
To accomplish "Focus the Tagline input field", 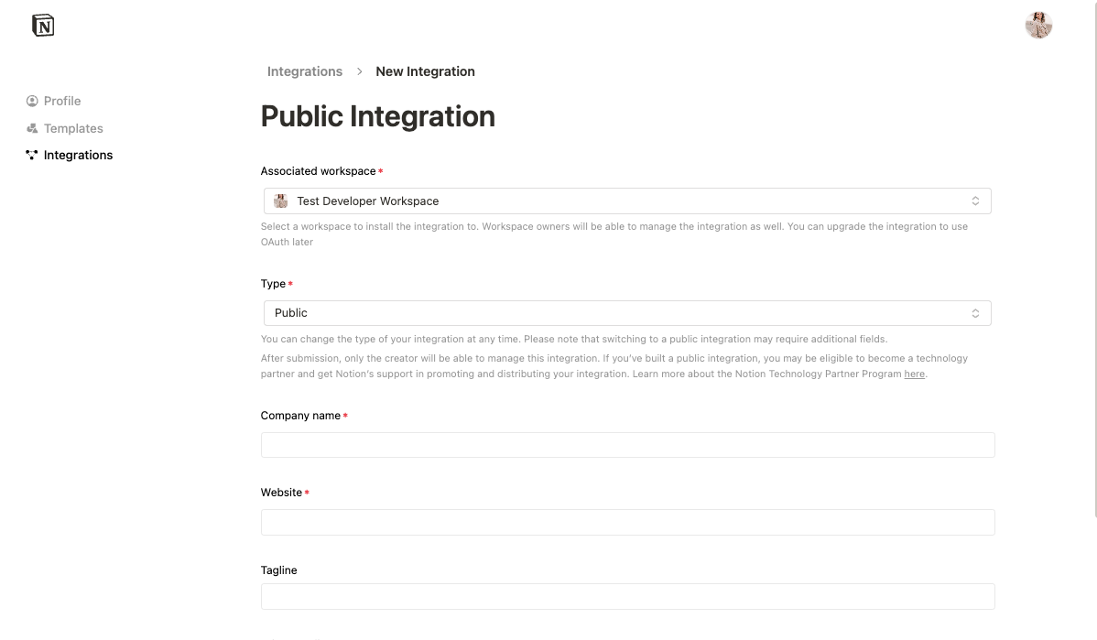I will click(x=627, y=597).
